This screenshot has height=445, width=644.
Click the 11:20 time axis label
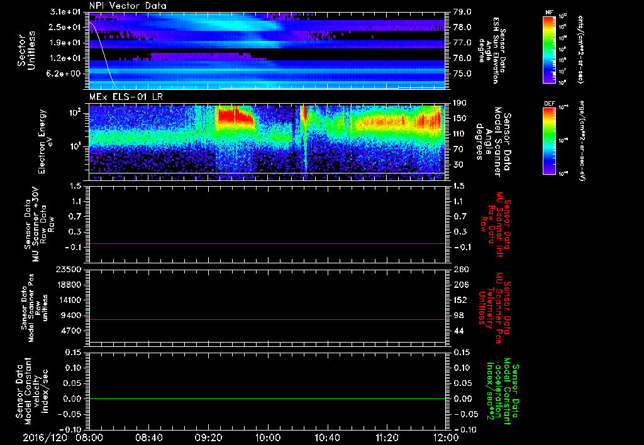tap(387, 437)
